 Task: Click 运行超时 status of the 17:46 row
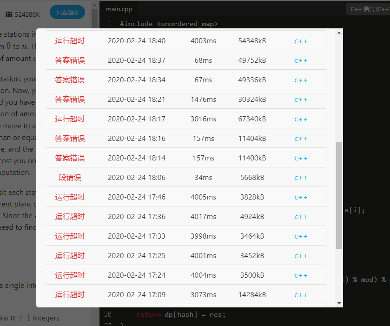point(70,197)
